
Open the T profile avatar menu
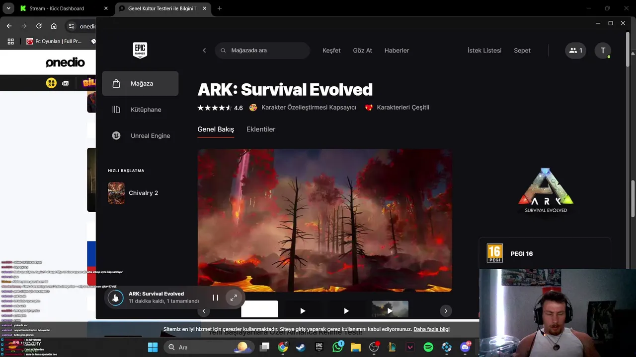(x=603, y=51)
